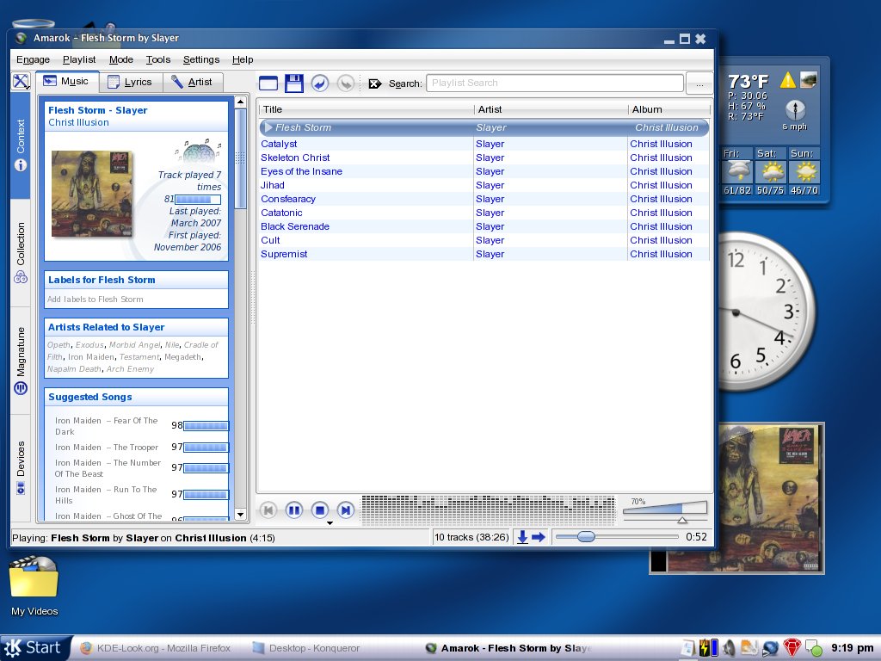Switch to the Lyrics tab
The width and height of the screenshot is (881, 661).
(x=131, y=82)
